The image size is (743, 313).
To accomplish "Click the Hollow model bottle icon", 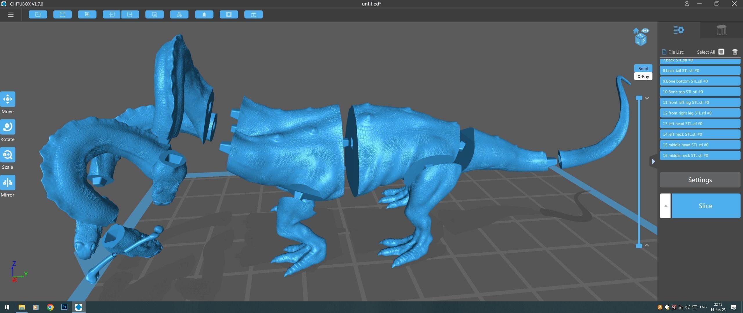I will (x=204, y=14).
